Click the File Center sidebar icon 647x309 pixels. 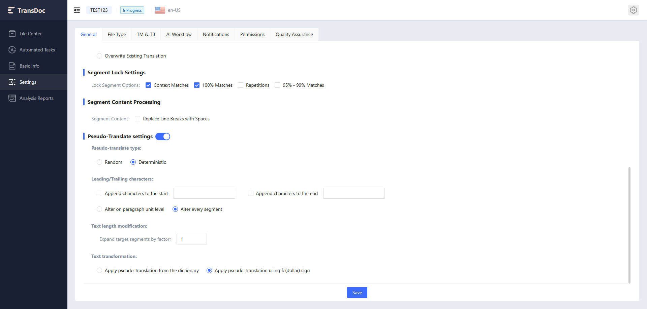pyautogui.click(x=12, y=34)
